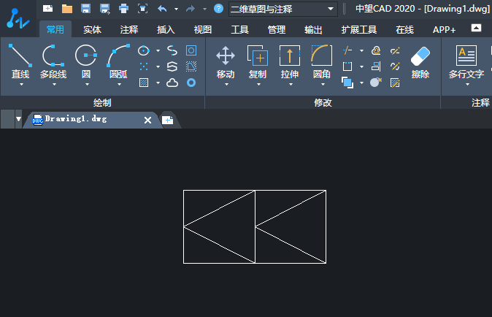This screenshot has height=317, width=492.
Task: Select the Arc (圆弧) tool
Action: (118, 61)
